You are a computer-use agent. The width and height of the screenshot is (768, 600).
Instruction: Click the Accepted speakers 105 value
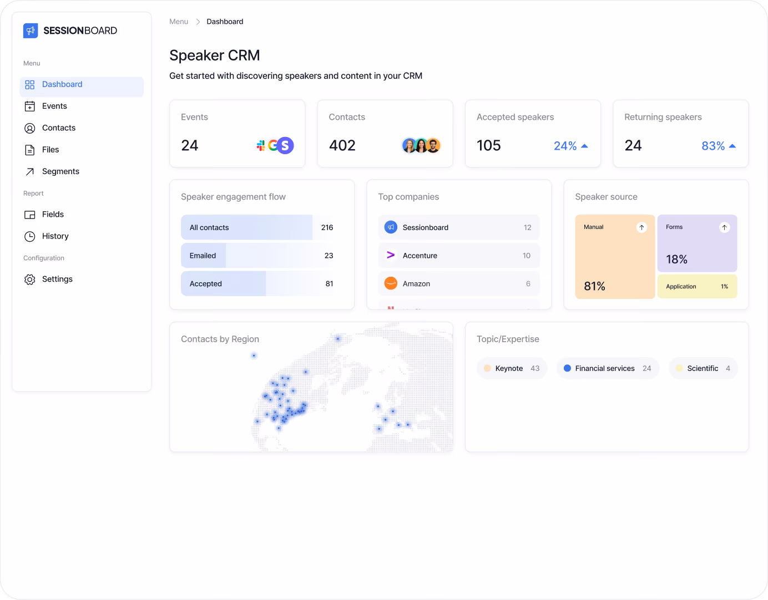[489, 145]
